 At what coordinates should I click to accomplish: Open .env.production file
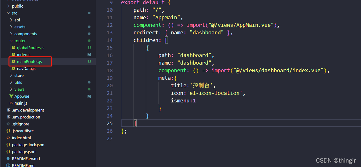coord(26,117)
